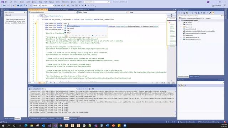The image size is (228, 128).
Task: Click the Navigate Backward toolbar icon
Action: (4, 6)
